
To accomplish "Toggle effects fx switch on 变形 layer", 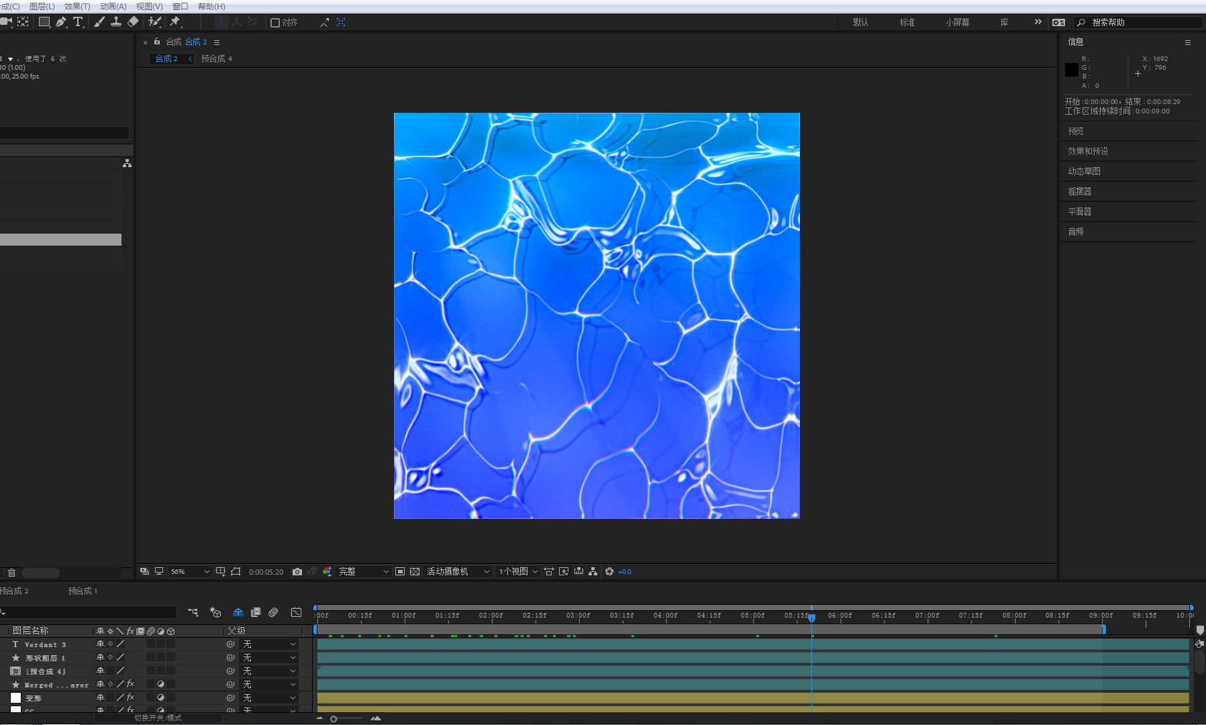I will [x=130, y=697].
